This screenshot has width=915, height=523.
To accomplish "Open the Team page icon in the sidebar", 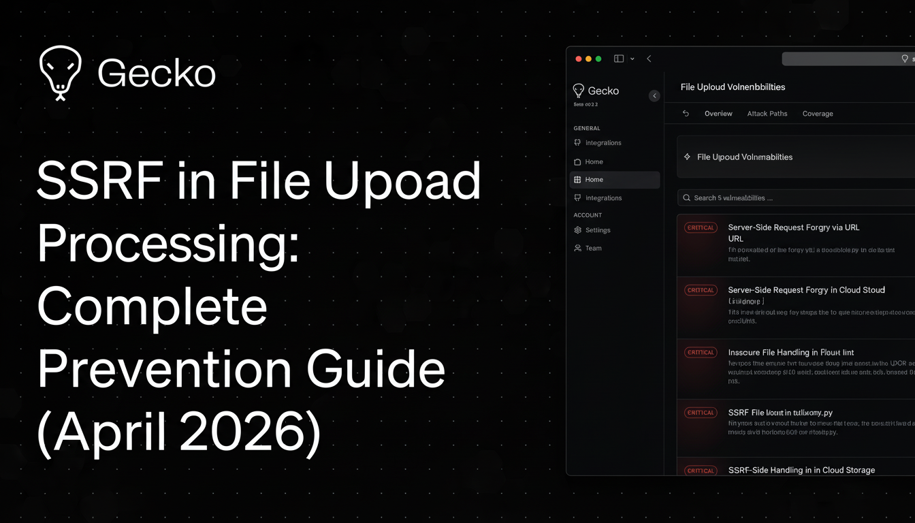I will (x=578, y=248).
